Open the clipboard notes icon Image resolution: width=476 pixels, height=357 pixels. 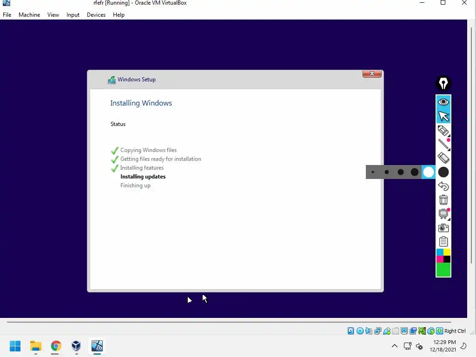click(x=443, y=242)
